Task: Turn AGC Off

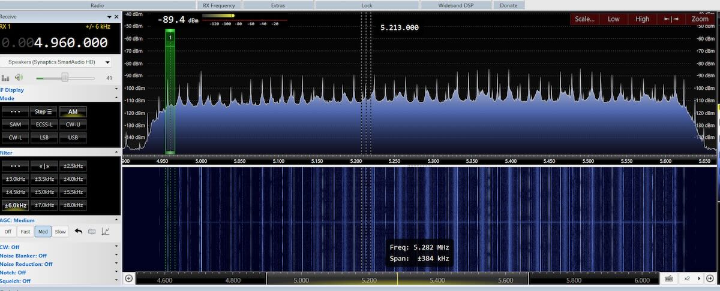Action: click(x=8, y=232)
